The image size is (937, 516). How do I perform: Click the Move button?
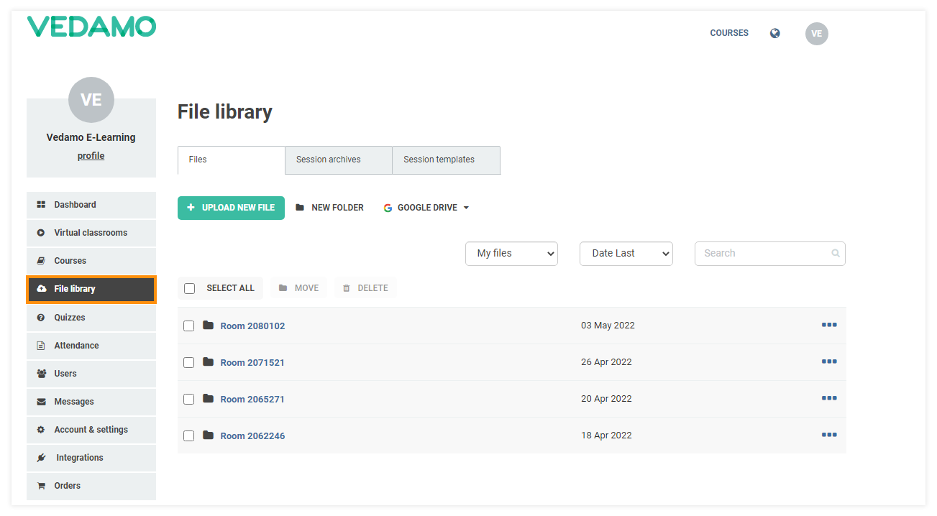[x=298, y=288]
